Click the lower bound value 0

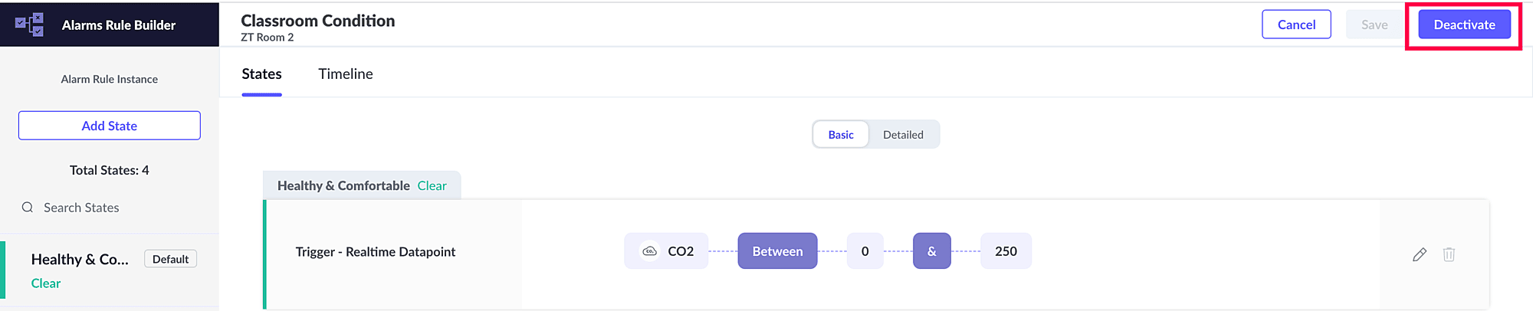click(865, 251)
